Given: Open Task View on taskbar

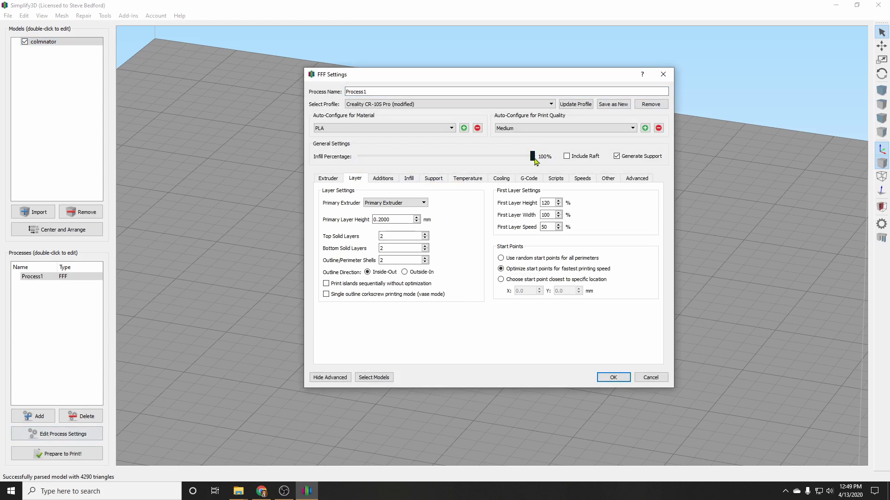Looking at the screenshot, I should point(215,491).
